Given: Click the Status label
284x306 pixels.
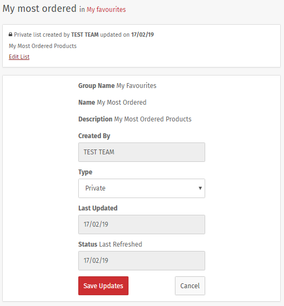Looking at the screenshot, I should click(x=87, y=244).
